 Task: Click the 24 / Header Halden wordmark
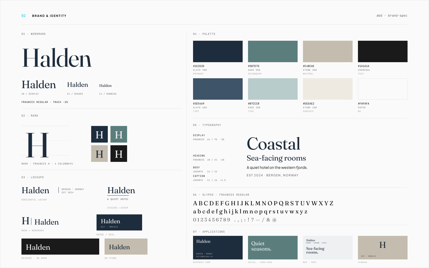point(77,85)
